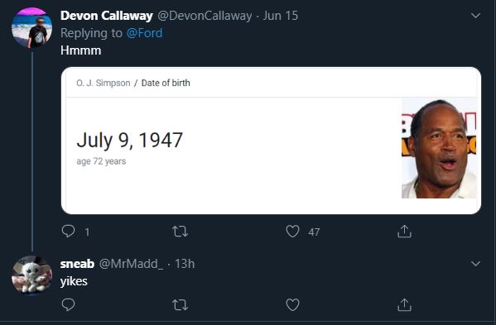Open the dropdown chevron on Devon Callaway's tweet
Viewport: 496px width, 325px height.
pos(475,16)
